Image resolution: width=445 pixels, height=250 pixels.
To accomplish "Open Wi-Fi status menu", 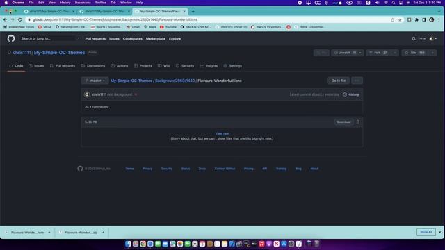I will 386,3.
